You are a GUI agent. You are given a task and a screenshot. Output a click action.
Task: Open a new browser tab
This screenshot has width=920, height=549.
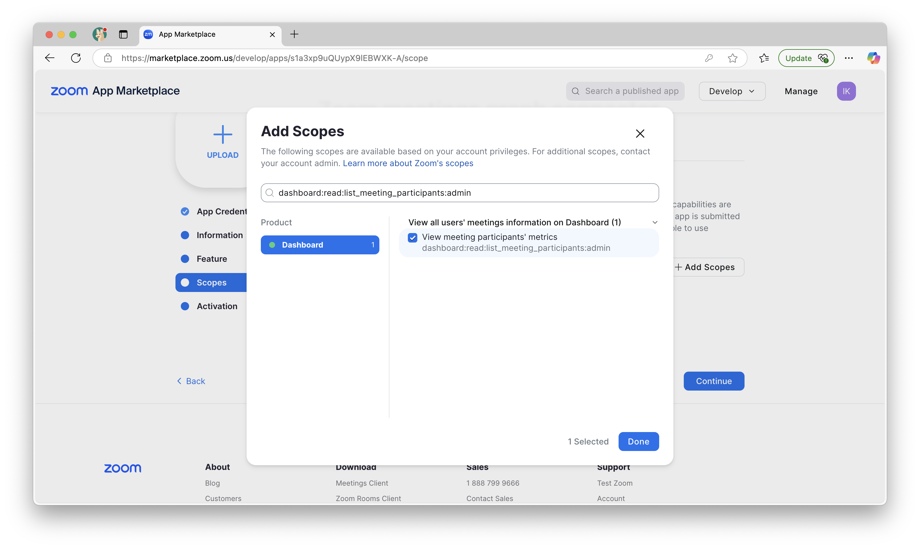pos(294,34)
